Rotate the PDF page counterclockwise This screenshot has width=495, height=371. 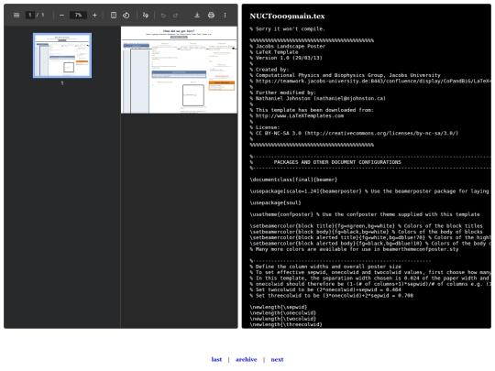(x=126, y=15)
